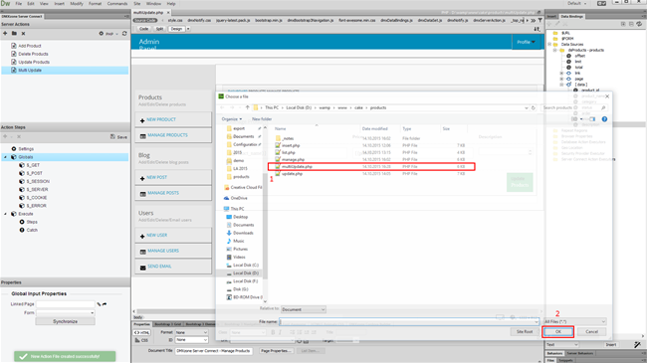Select the Multi Update server action
Viewport: 647px width, 363px height.
pyautogui.click(x=65, y=71)
